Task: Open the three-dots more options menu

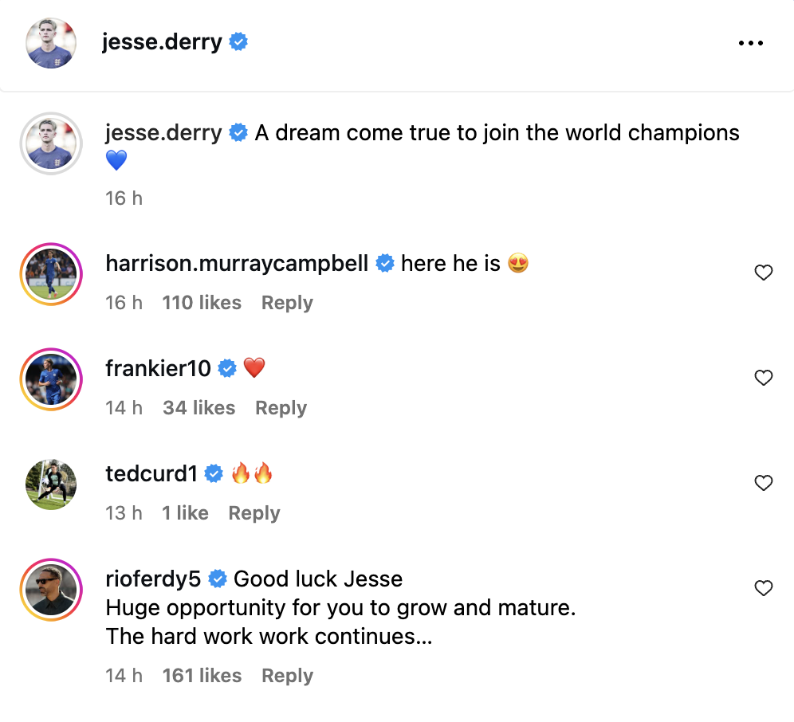Action: [750, 43]
